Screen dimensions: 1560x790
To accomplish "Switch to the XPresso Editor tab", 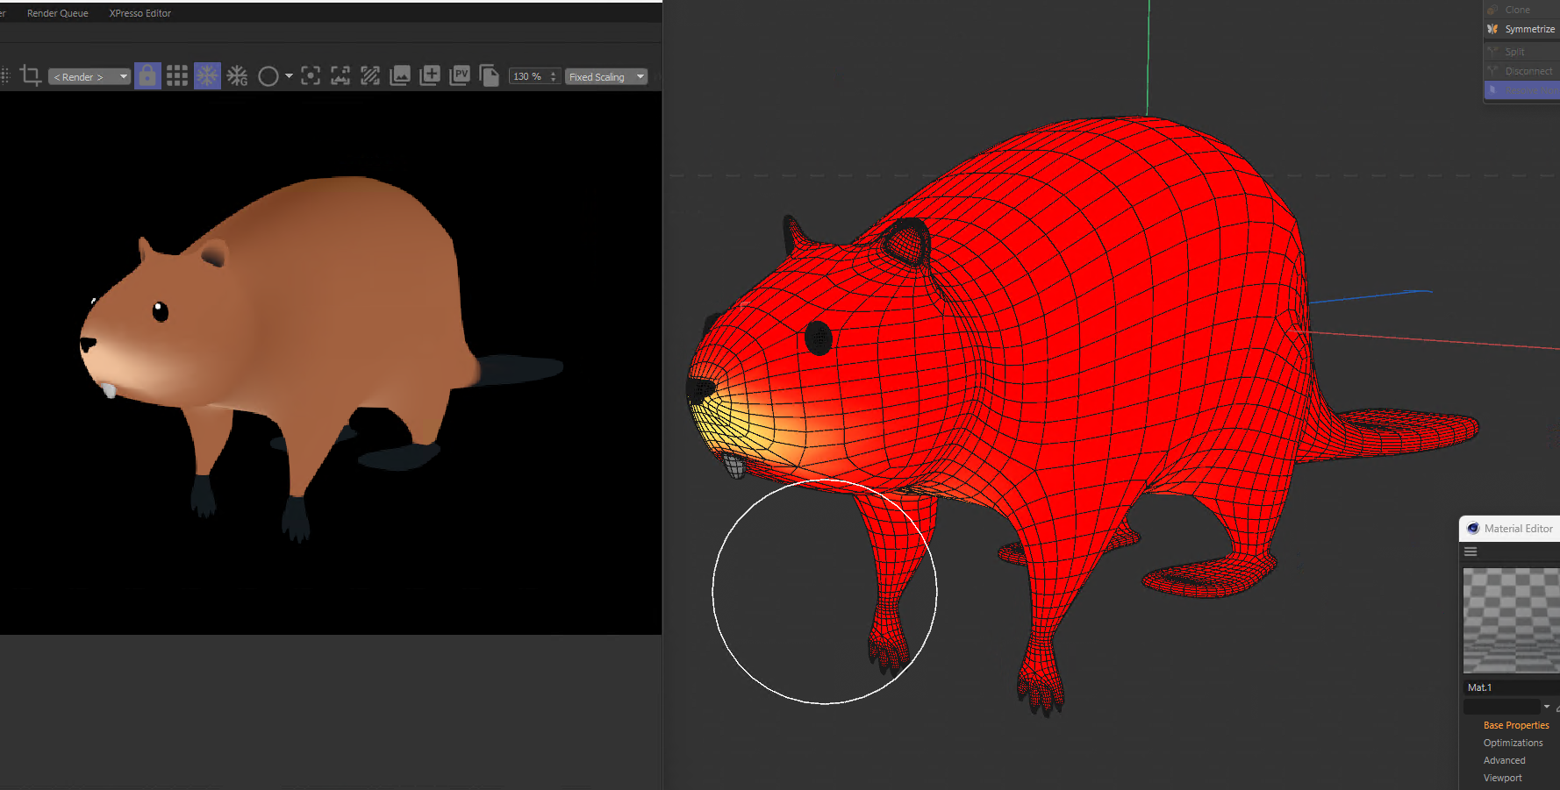I will 140,13.
